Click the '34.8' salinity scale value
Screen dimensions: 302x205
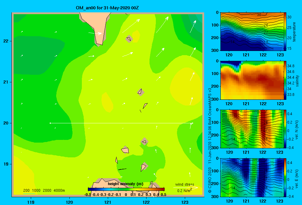[291, 66]
